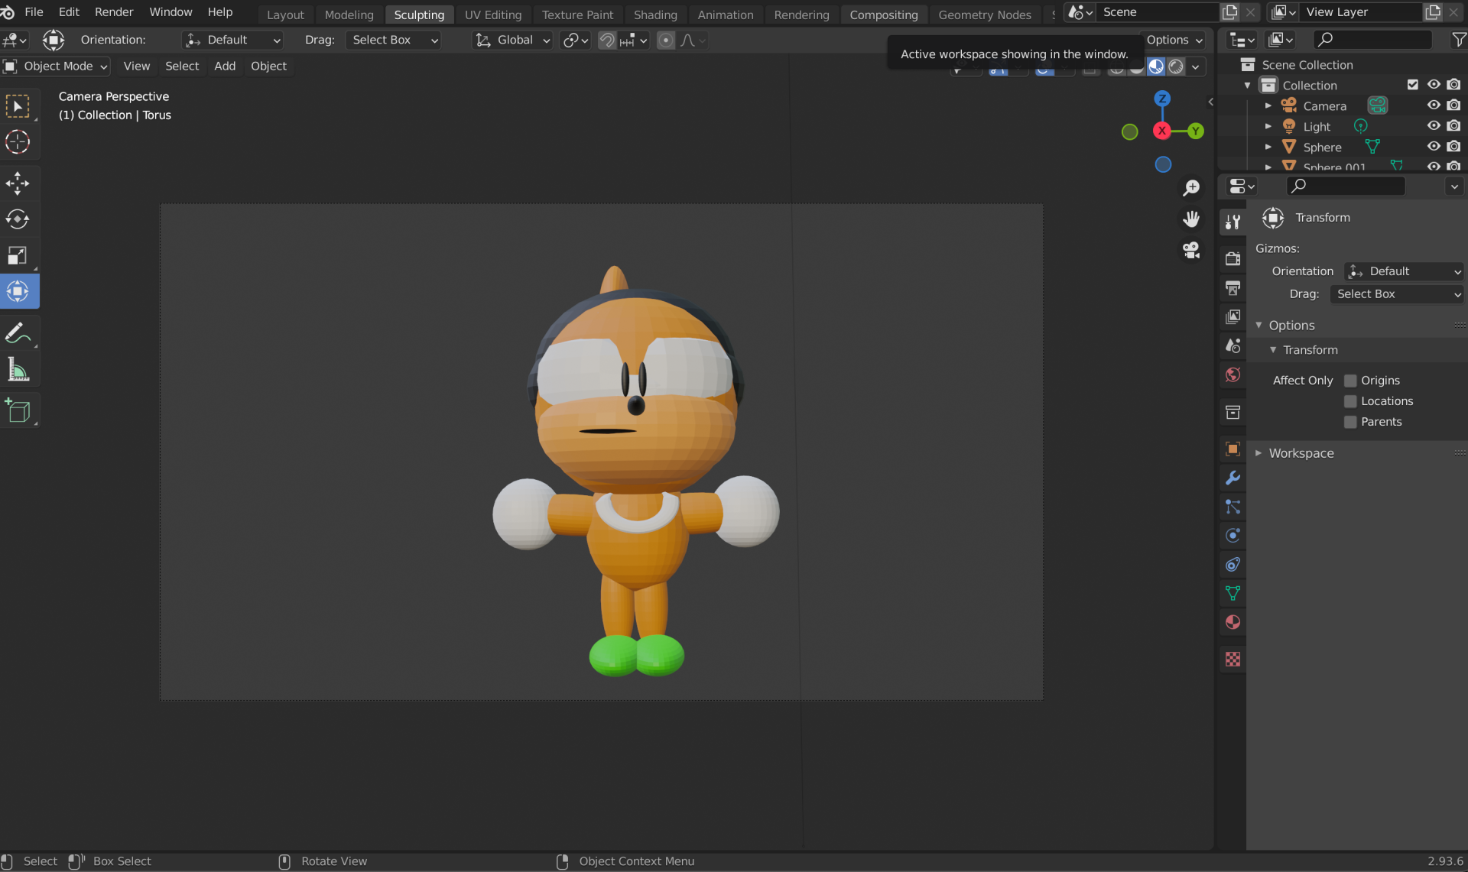Open sidebar Drag Select Box dropdown

pyautogui.click(x=1397, y=294)
